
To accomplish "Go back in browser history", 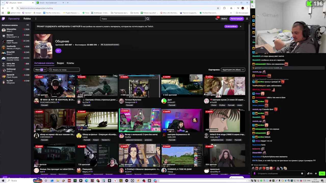I will 3,8.
